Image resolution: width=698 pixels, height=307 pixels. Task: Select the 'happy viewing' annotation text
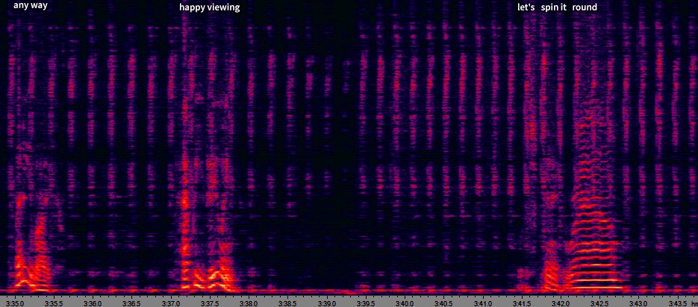click(210, 7)
